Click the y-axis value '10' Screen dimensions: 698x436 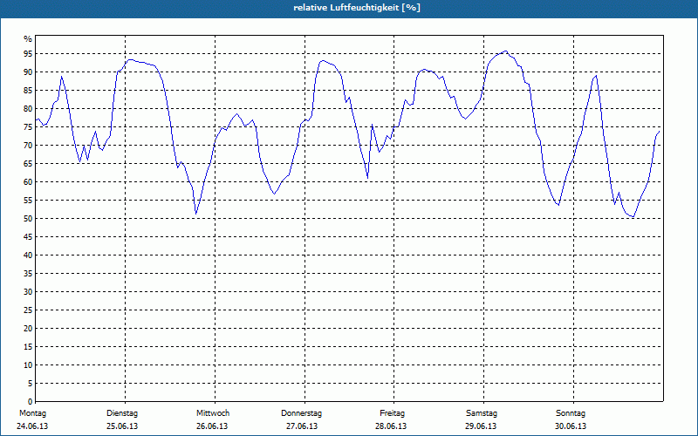tap(28, 365)
